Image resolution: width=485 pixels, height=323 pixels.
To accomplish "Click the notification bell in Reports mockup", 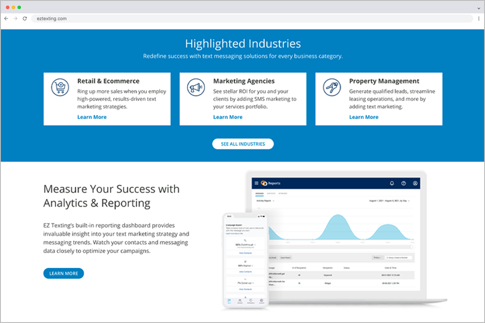I will click(392, 183).
